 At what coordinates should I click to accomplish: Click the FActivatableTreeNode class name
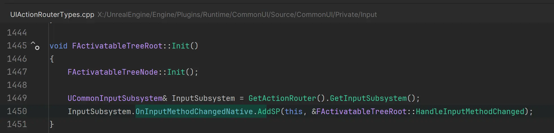point(113,72)
